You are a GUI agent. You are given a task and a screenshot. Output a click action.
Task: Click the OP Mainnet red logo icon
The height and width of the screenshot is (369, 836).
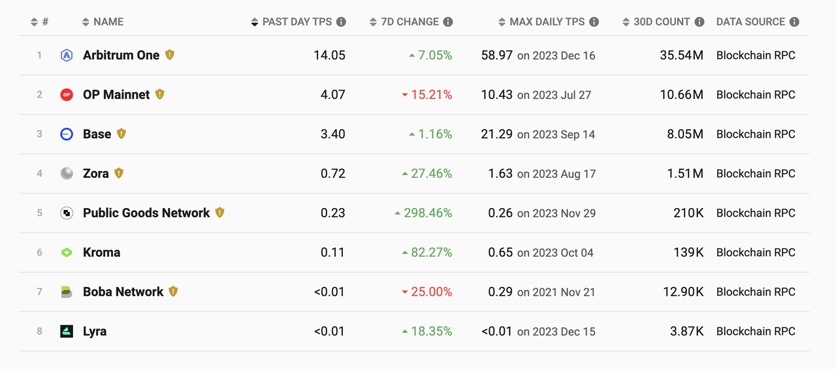point(67,95)
